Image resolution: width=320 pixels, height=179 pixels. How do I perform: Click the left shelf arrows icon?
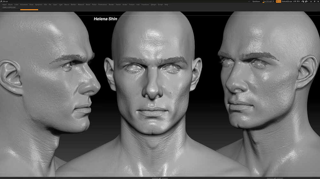click(x=295, y=1)
